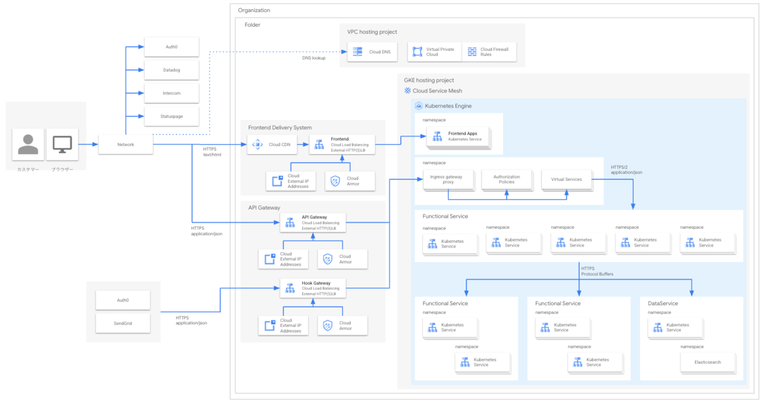Click the 'GKE hosting project' title

click(x=429, y=80)
